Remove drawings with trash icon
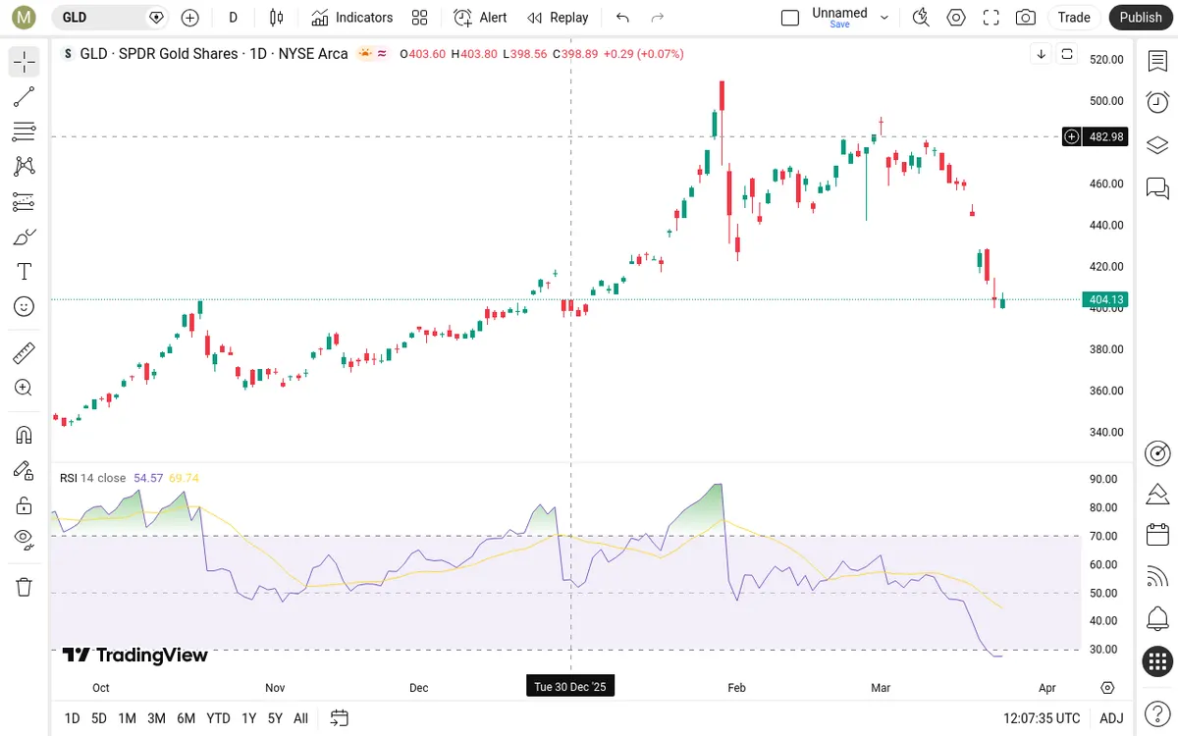The width and height of the screenshot is (1178, 736). 25,587
